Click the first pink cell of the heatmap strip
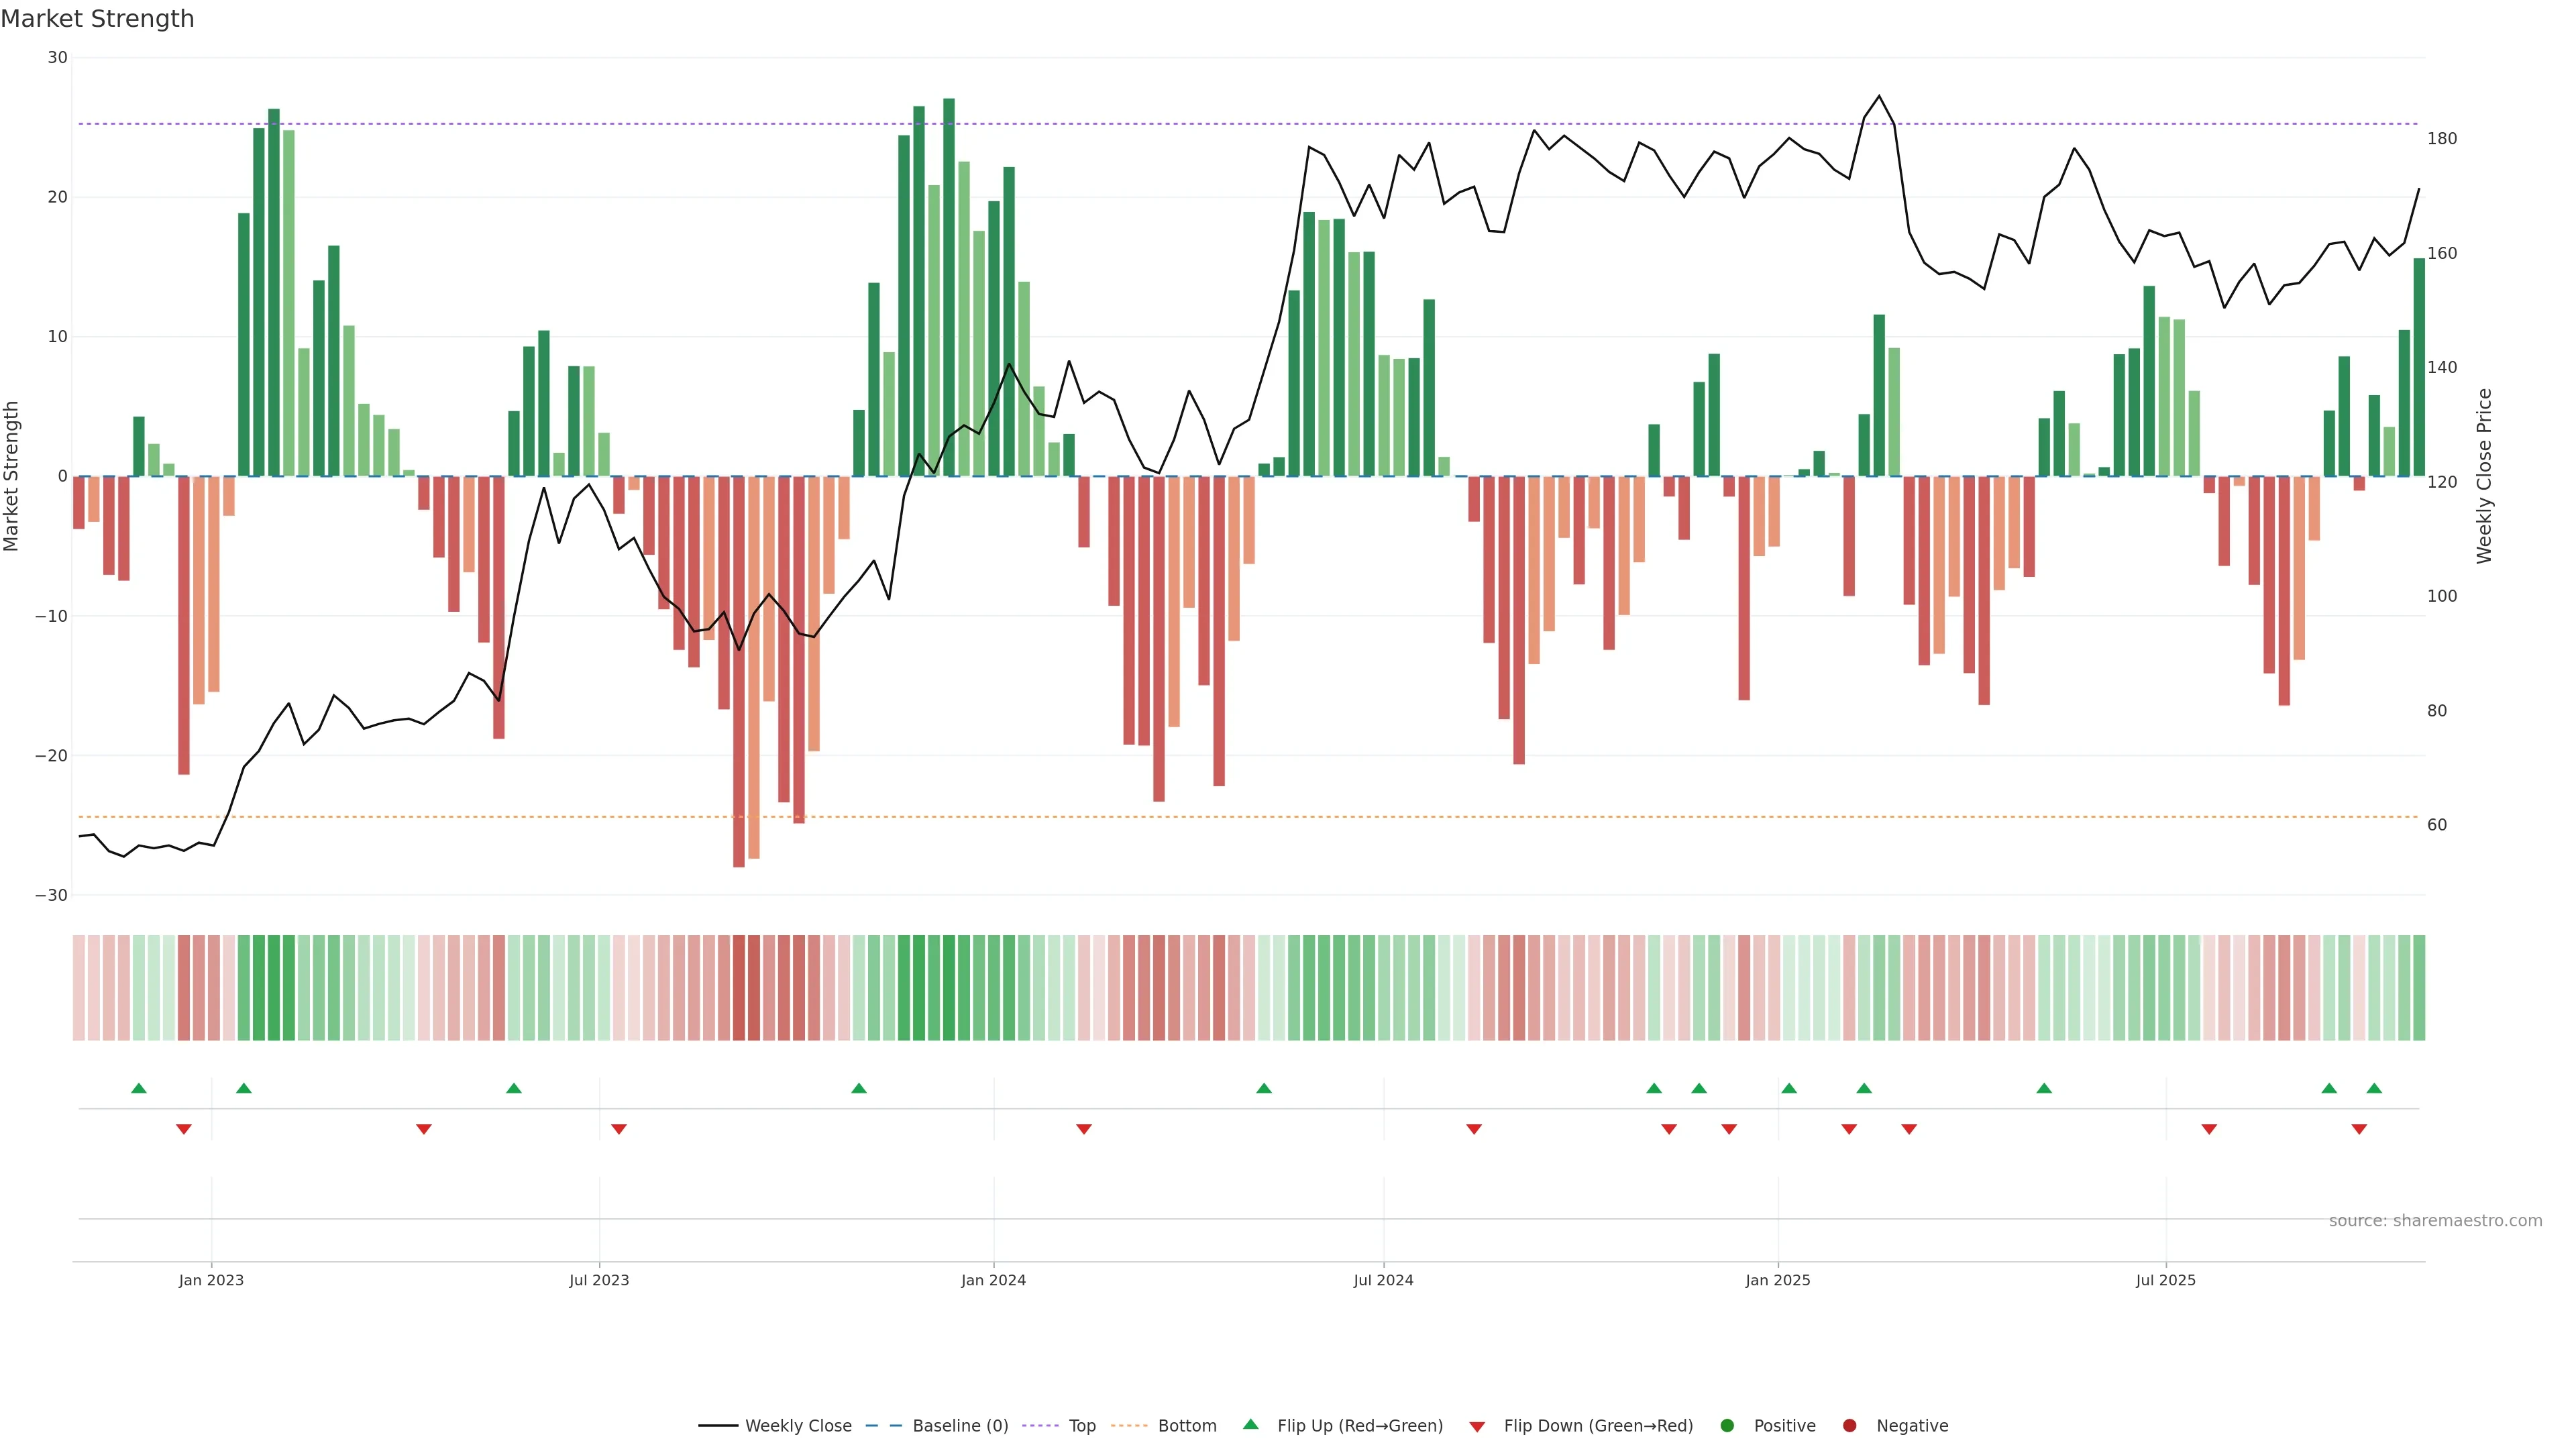The height and width of the screenshot is (1449, 2576). (x=79, y=988)
